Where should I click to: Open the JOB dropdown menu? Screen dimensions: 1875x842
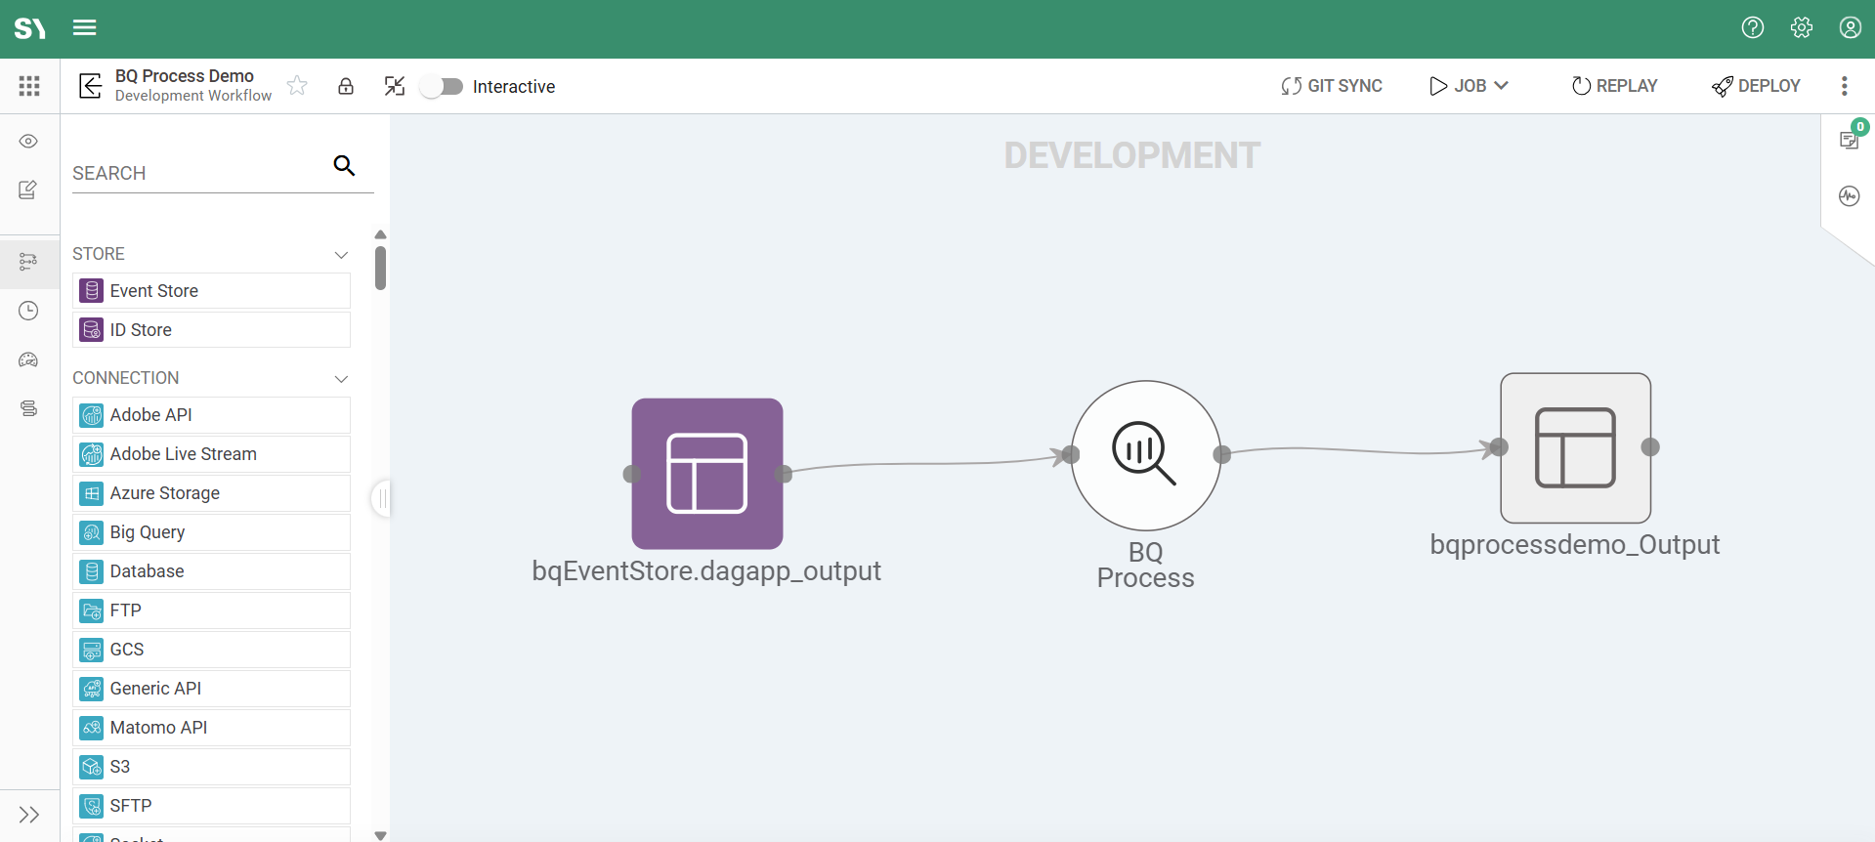pyautogui.click(x=1469, y=86)
